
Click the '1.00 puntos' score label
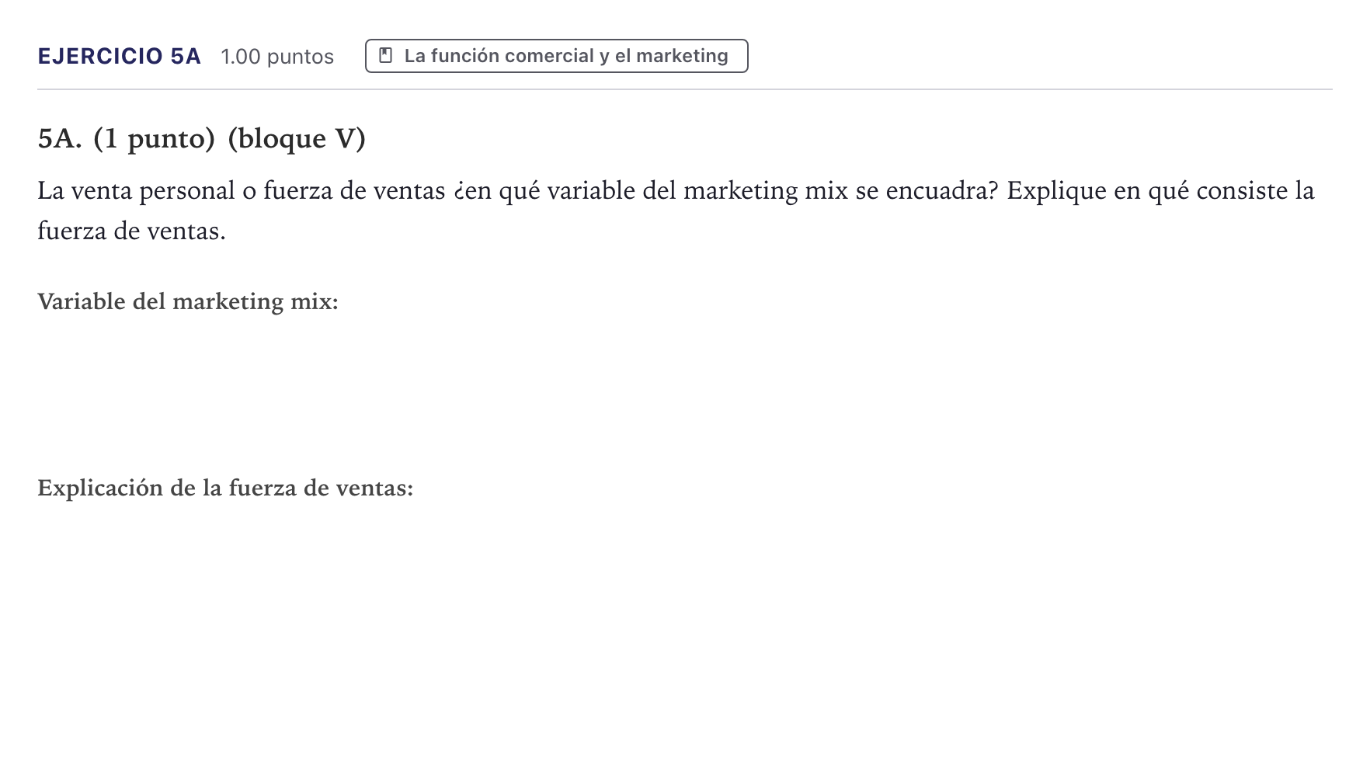[277, 57]
